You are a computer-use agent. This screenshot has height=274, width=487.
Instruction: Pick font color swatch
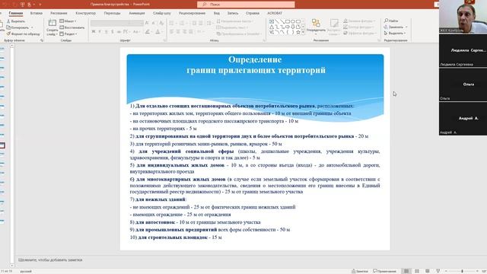(x=158, y=32)
